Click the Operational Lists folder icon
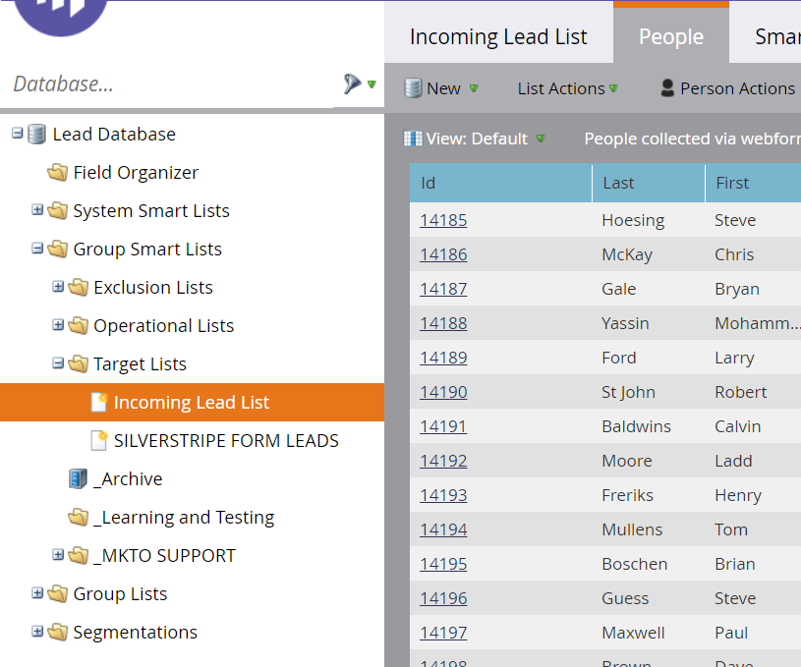The image size is (801, 667). point(78,325)
